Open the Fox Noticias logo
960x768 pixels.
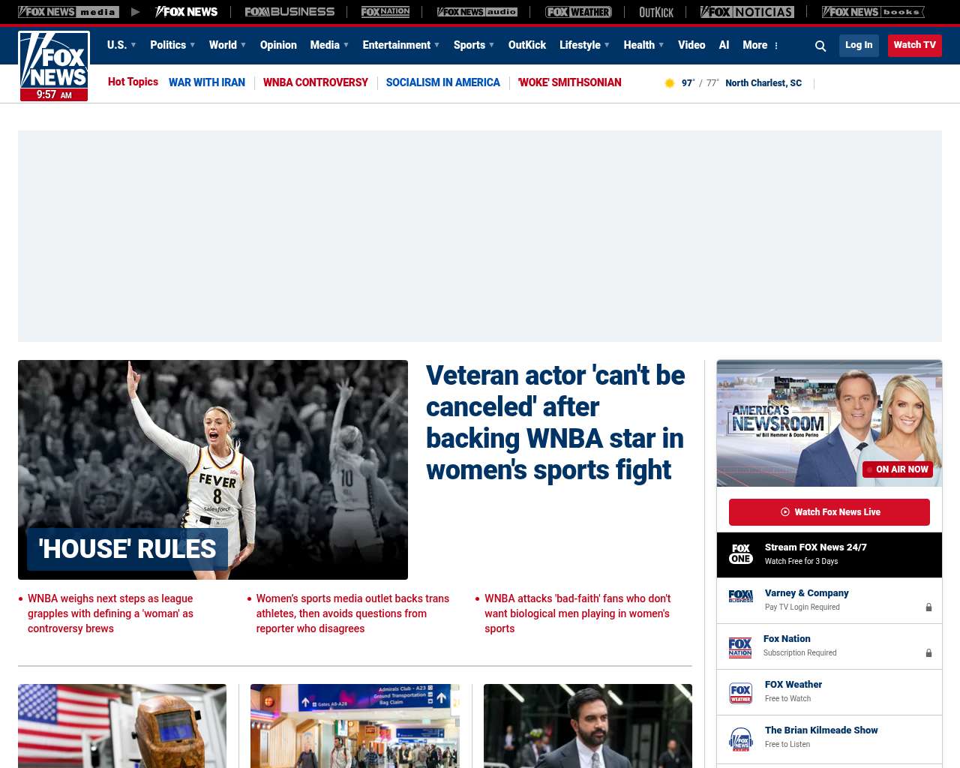747,12
